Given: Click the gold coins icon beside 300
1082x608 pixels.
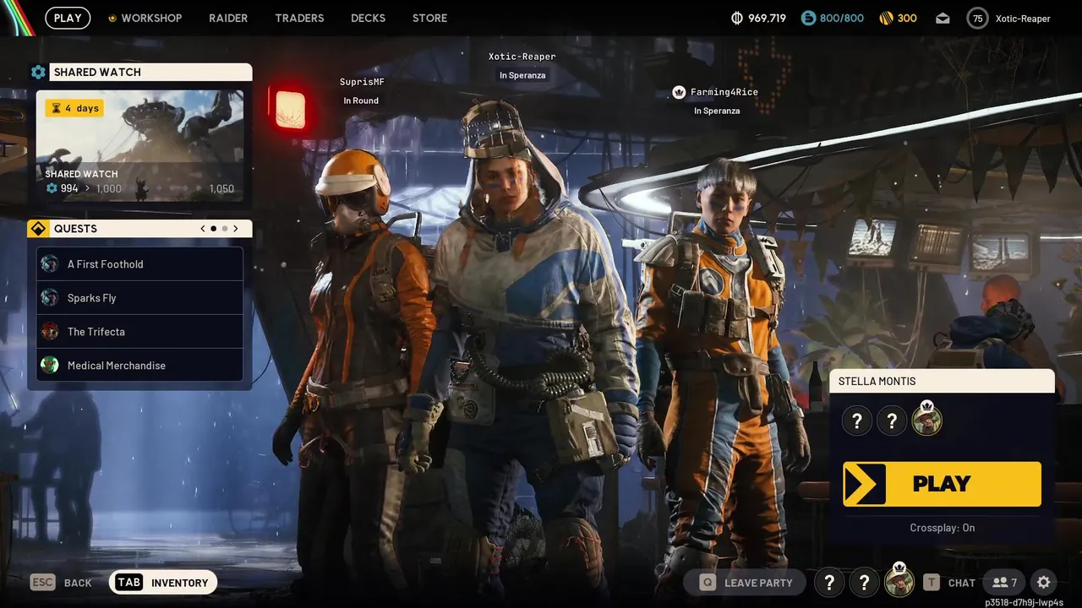Looking at the screenshot, I should [886, 18].
